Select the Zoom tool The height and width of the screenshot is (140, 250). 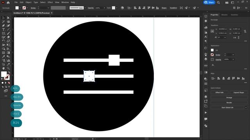pyautogui.click(x=8, y=68)
